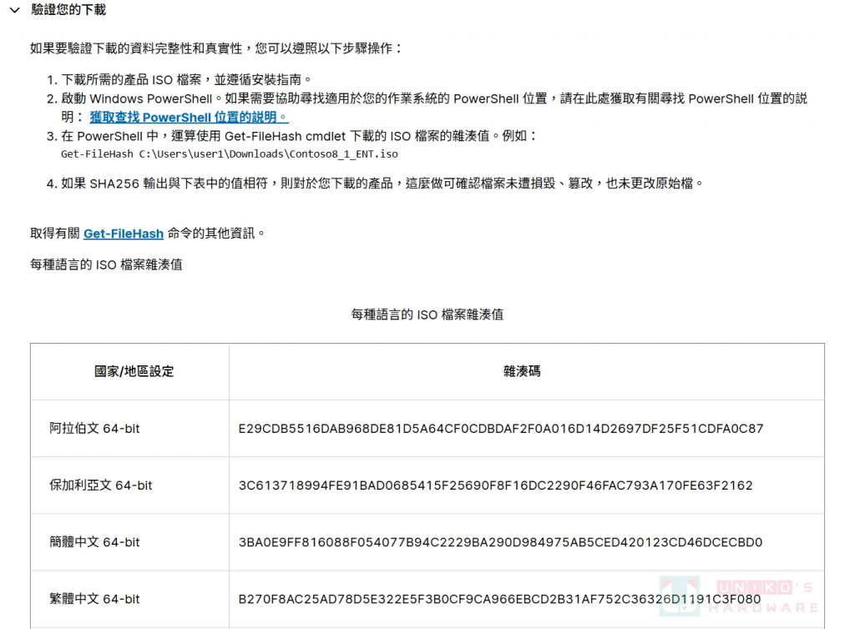Click step 4 text about SHA256 output
The height and width of the screenshot is (629, 855).
pyautogui.click(x=382, y=183)
